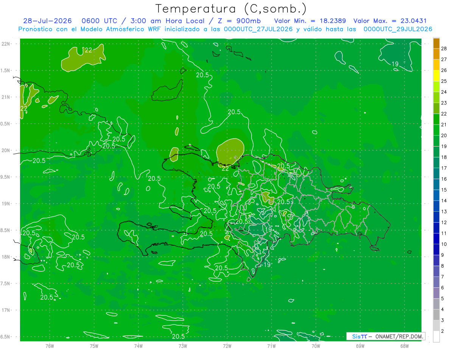Click the green swatch between 21 and 22

pos(436,119)
